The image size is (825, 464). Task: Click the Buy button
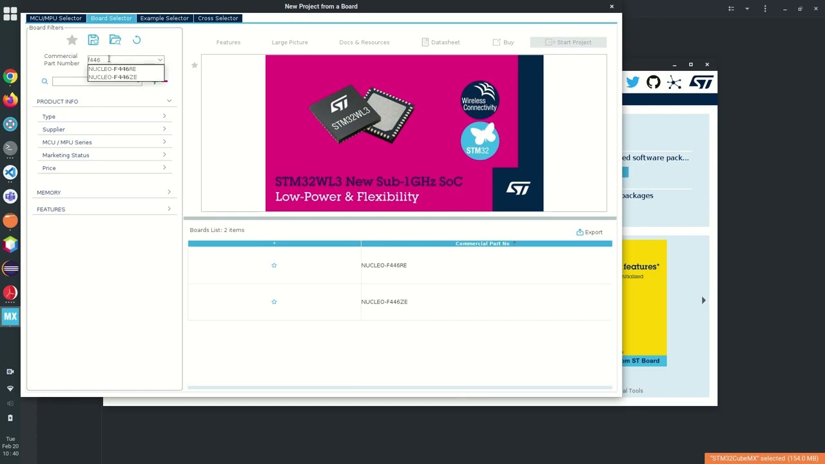pyautogui.click(x=503, y=43)
